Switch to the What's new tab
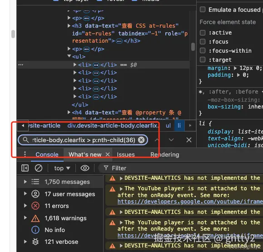263x252 pixels. point(85,154)
